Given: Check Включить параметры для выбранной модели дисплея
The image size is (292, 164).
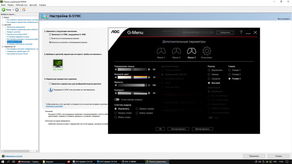Looking at the screenshot, I should (x=50, y=84).
